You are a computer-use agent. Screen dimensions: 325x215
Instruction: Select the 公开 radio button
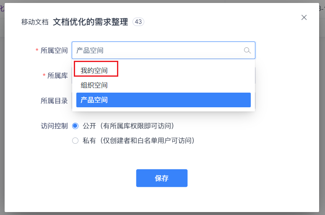pos(75,126)
